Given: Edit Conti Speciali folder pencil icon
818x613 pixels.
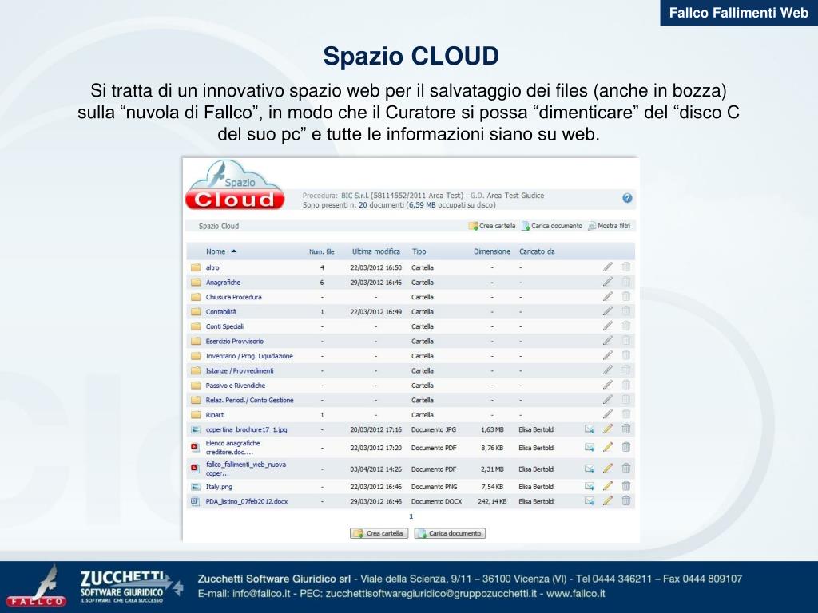Looking at the screenshot, I should [608, 326].
